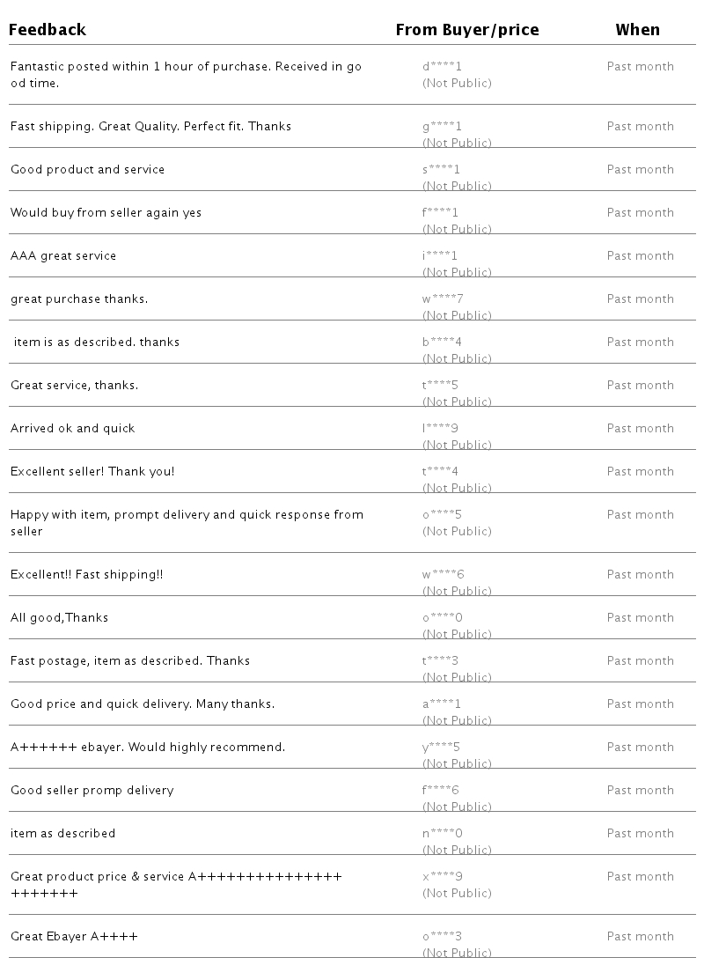Click the From Buyer/price column header
Image resolution: width=704 pixels, height=958 pixels.
pyautogui.click(x=466, y=30)
